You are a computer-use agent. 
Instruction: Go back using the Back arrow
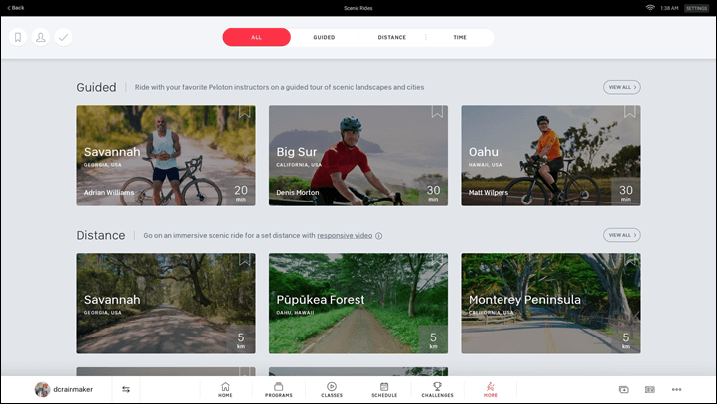[x=16, y=8]
